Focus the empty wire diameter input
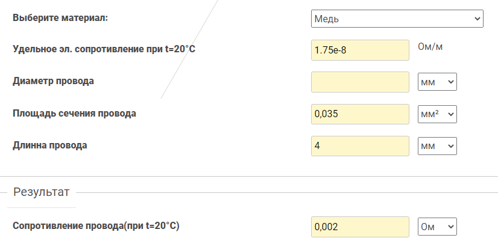This screenshot has height=244, width=498. [x=361, y=82]
